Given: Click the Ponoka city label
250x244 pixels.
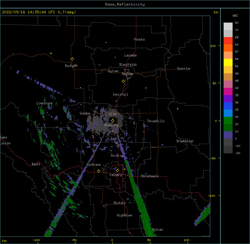Looking at the screenshot, I should 139,39.
